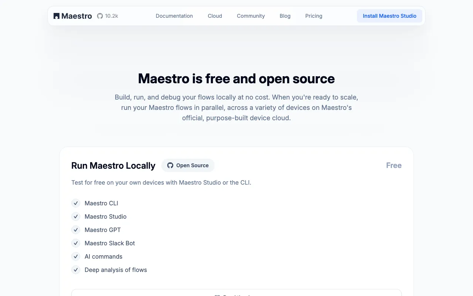Viewport: 473px width, 296px height.
Task: Click the checkmark beside Maestro Studio
Action: [x=76, y=216]
